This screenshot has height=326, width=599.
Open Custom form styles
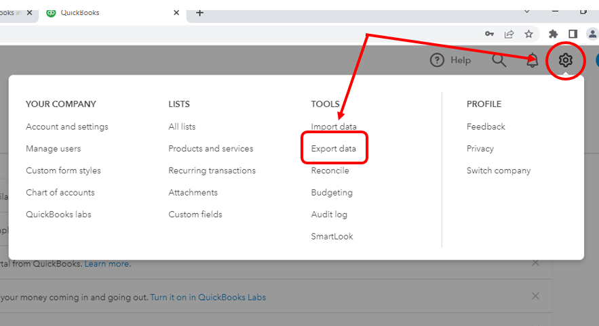(x=63, y=170)
